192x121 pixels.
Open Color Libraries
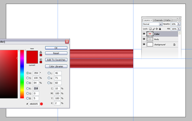56,66
